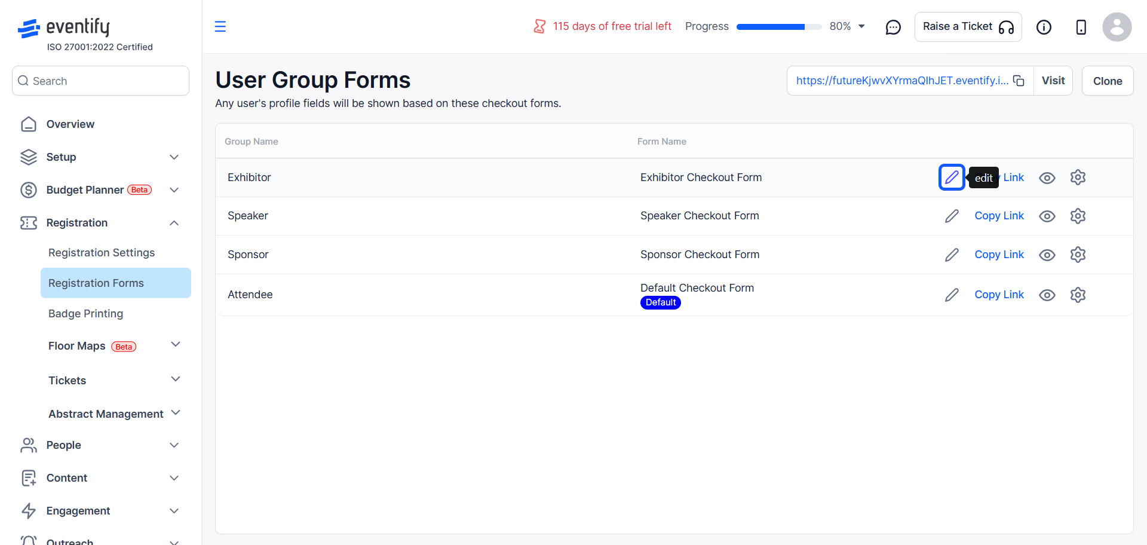This screenshot has height=545, width=1147.
Task: Expand the Abstract Management chevron
Action: [x=176, y=412]
